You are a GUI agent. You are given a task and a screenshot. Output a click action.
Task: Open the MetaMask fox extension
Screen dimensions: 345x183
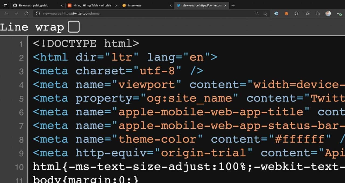pos(286,13)
